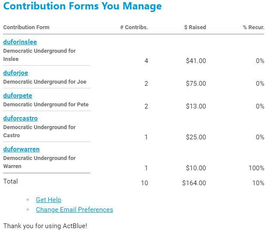This screenshot has height=232, width=269.
Task: Click the % Recur. column header
Action: pos(254,27)
